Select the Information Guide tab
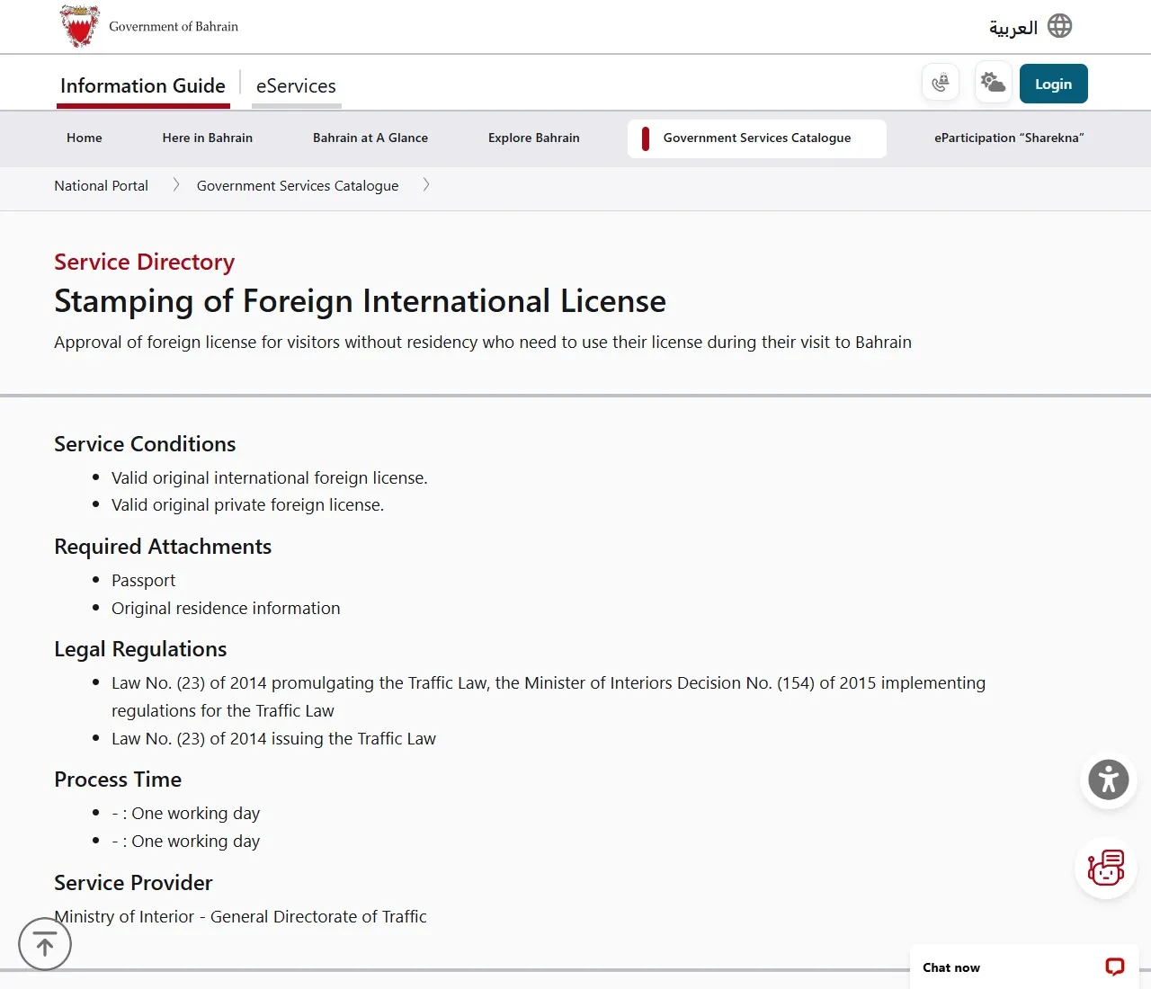1151x989 pixels. (x=143, y=86)
